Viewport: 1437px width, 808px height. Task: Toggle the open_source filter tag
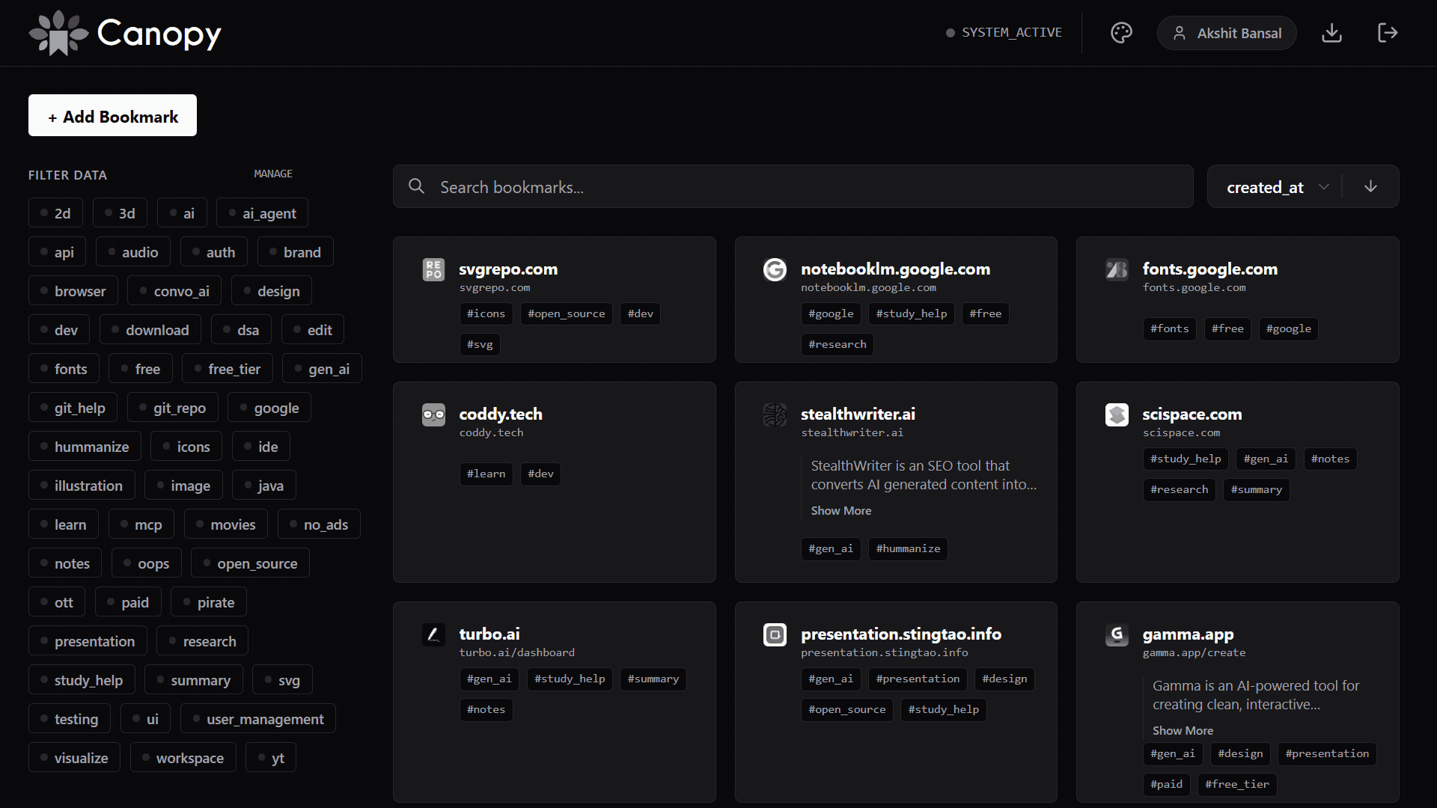tap(250, 563)
